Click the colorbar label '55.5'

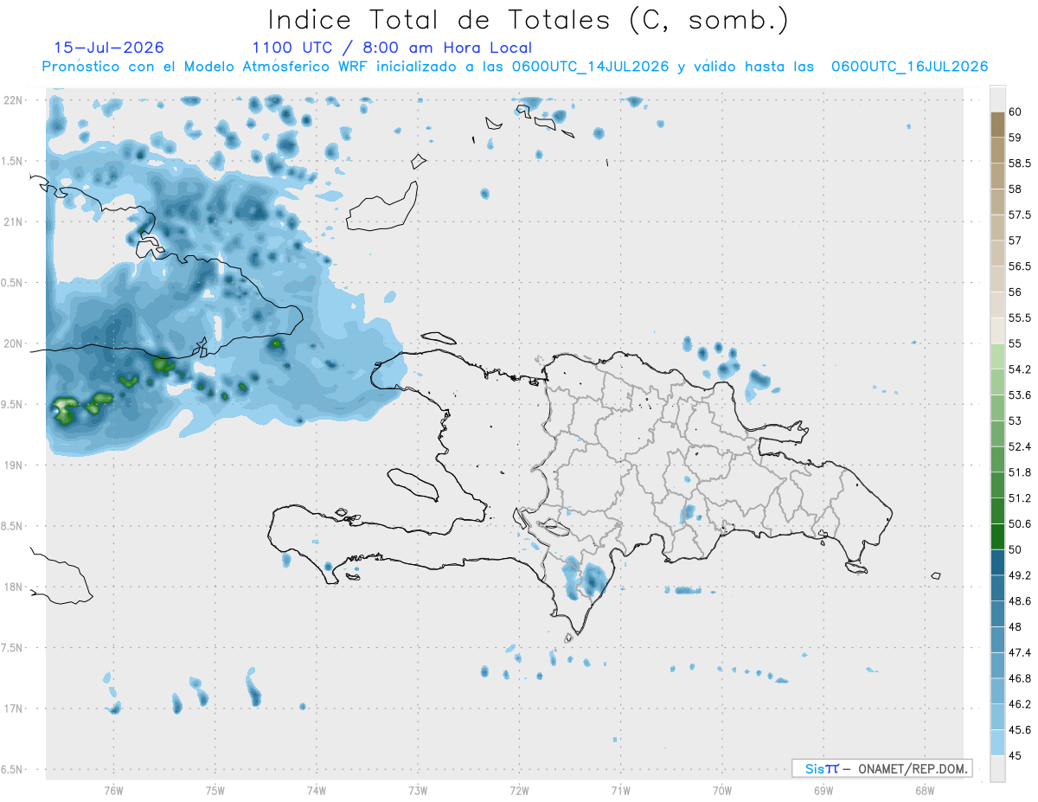tap(1020, 318)
